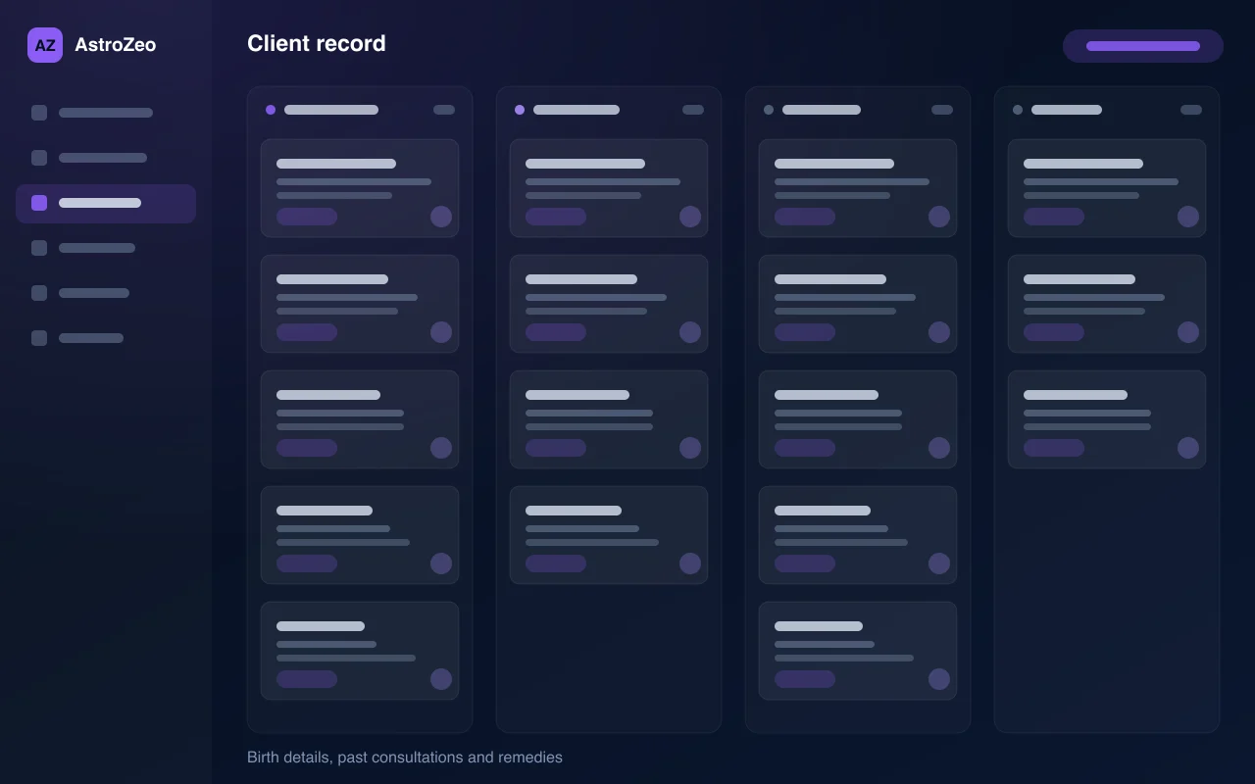Click the Client record page heading

pos(317,43)
